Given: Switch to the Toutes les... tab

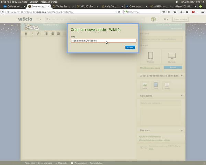Looking at the screenshot, I should coord(63,6).
